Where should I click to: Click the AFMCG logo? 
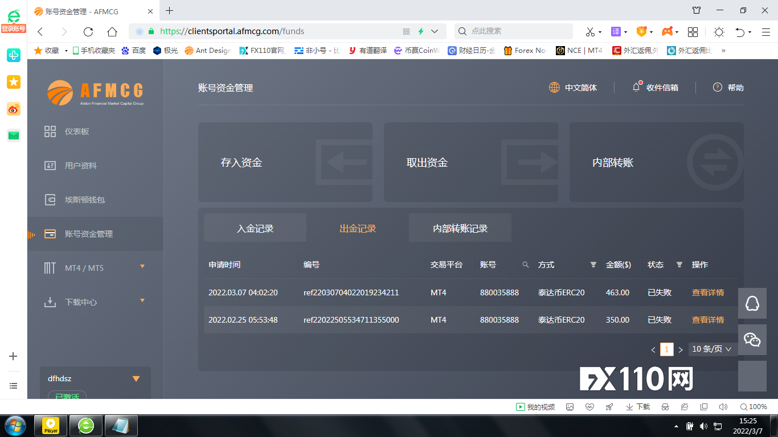pyautogui.click(x=95, y=93)
